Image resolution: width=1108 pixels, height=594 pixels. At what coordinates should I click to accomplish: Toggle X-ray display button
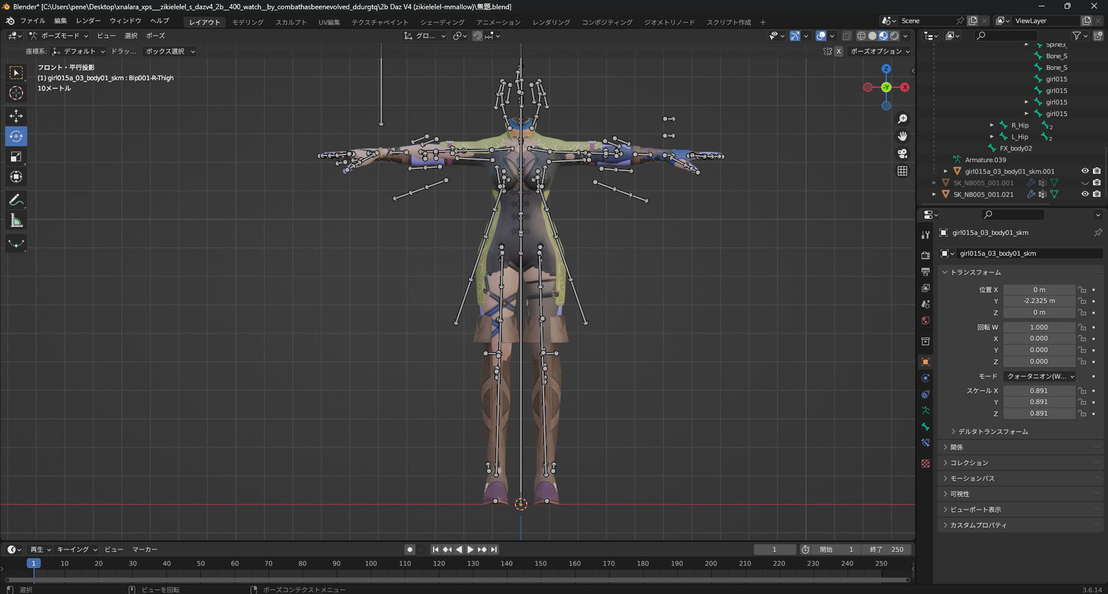click(846, 36)
